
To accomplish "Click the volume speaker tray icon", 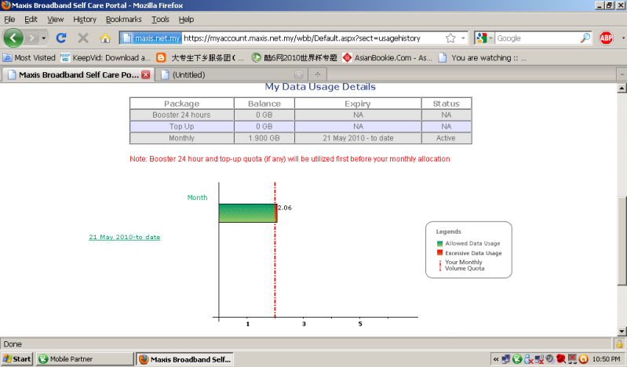I will pyautogui.click(x=550, y=359).
